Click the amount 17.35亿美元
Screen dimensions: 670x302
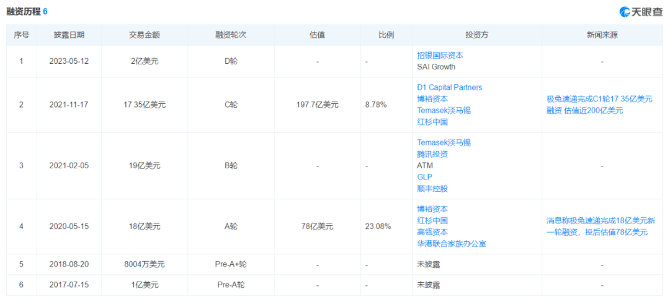tap(145, 105)
